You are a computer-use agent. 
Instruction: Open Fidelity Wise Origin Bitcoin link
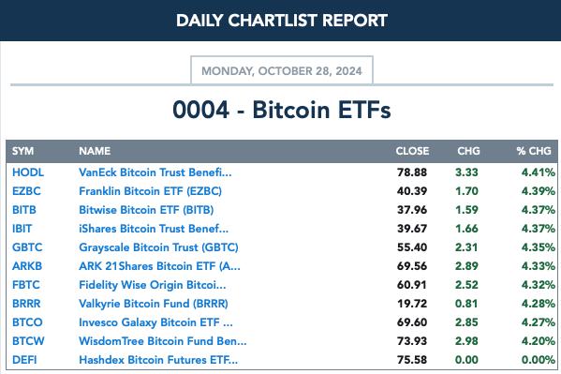pos(152,285)
